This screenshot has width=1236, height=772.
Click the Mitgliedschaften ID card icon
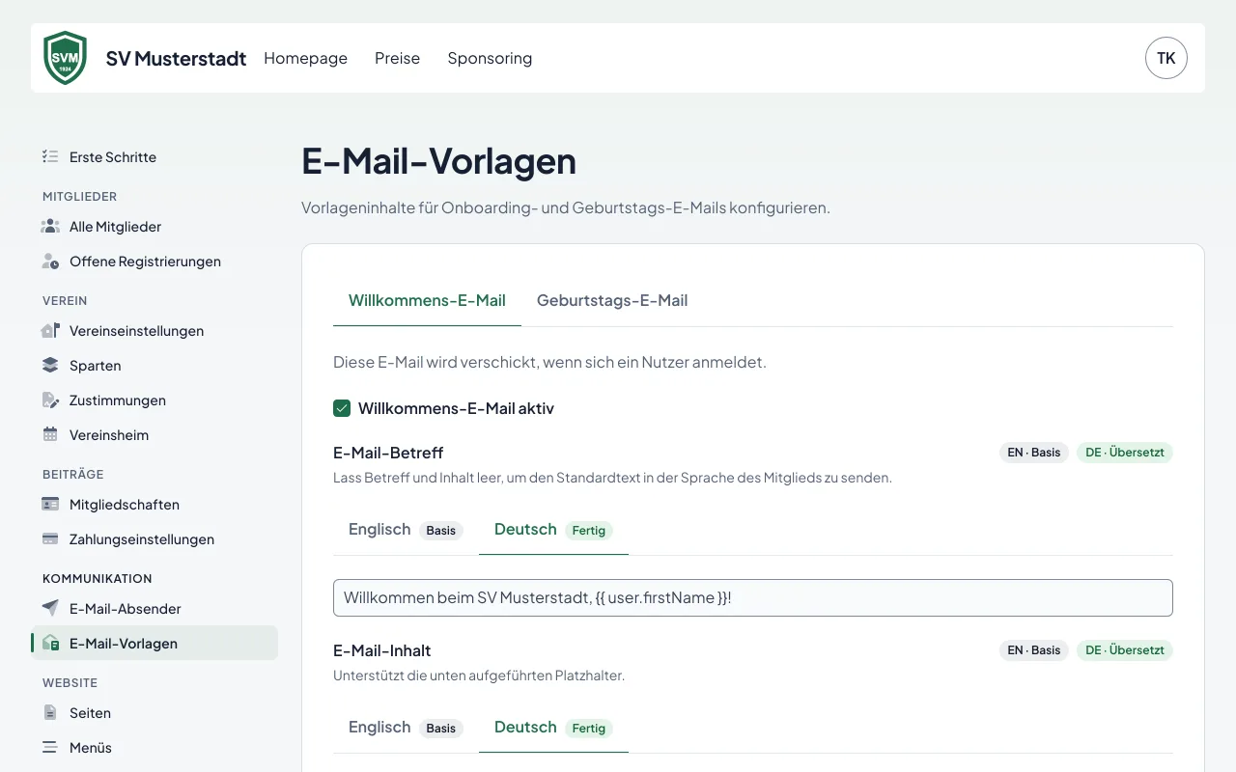click(x=50, y=504)
